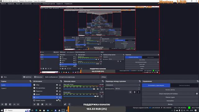Open the Док-панели menu

tap(26, 4)
